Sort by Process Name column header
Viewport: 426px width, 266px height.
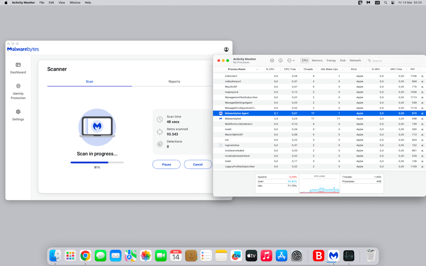coord(237,69)
